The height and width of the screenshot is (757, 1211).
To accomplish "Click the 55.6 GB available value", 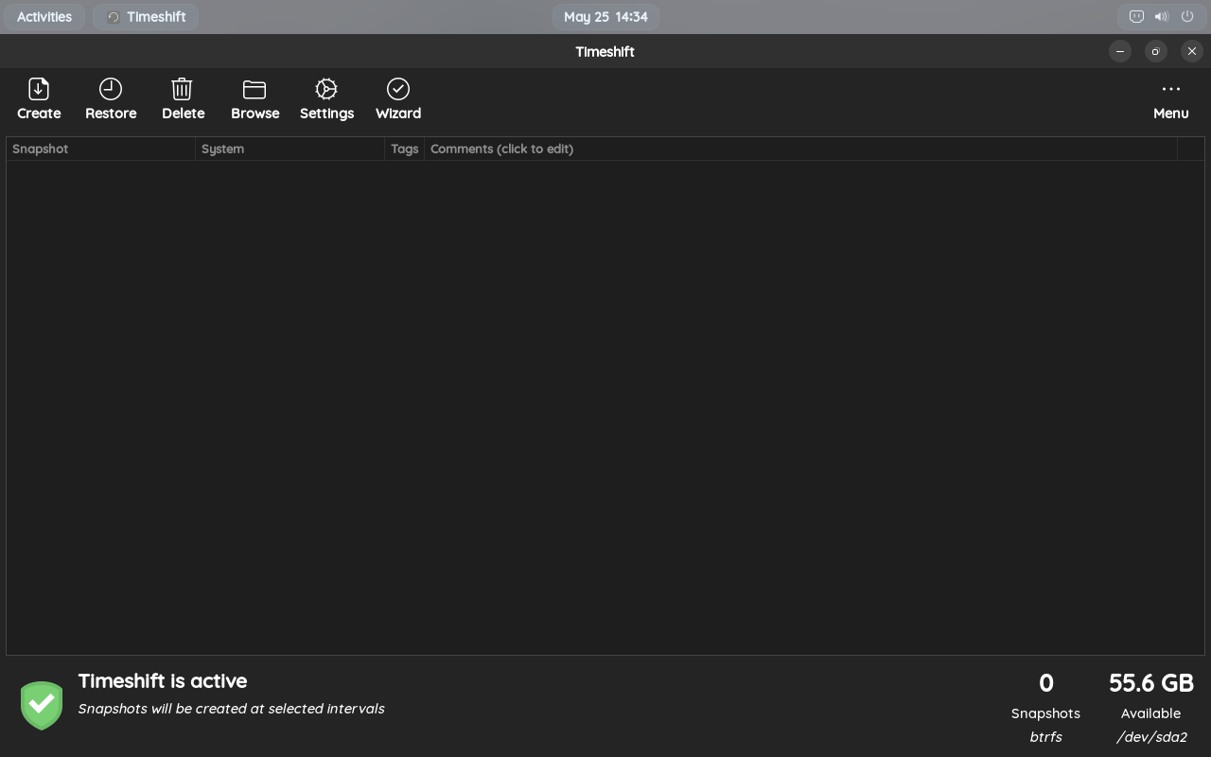I will click(1150, 683).
